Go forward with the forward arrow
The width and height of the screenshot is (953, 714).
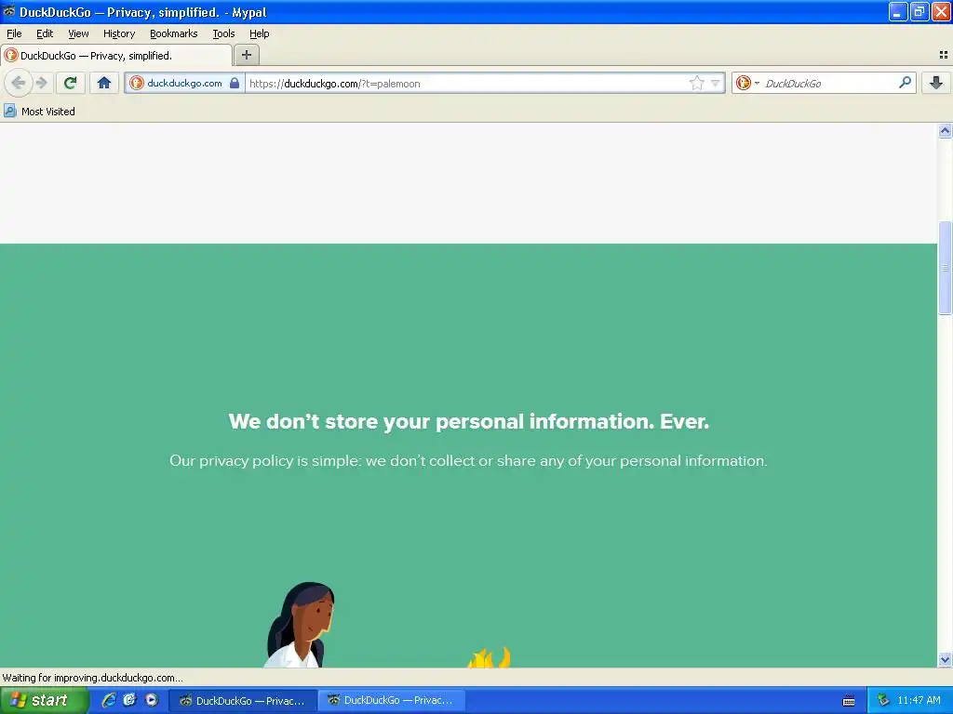41,83
